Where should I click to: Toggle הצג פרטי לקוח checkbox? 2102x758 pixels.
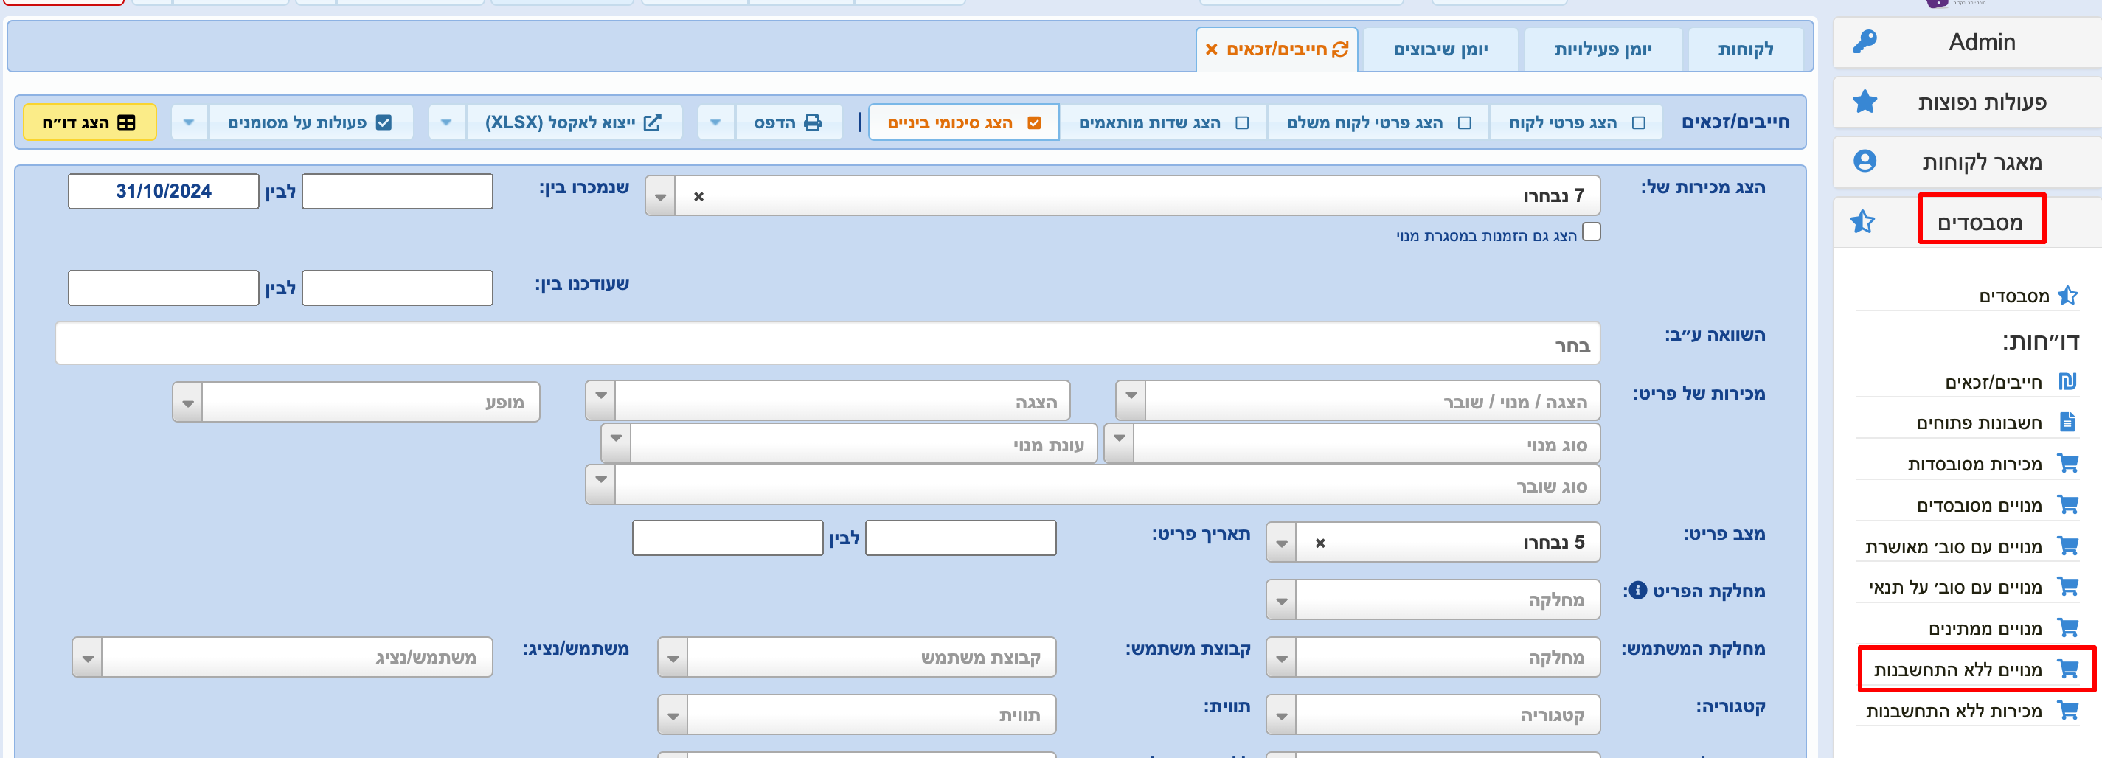pyautogui.click(x=1639, y=122)
